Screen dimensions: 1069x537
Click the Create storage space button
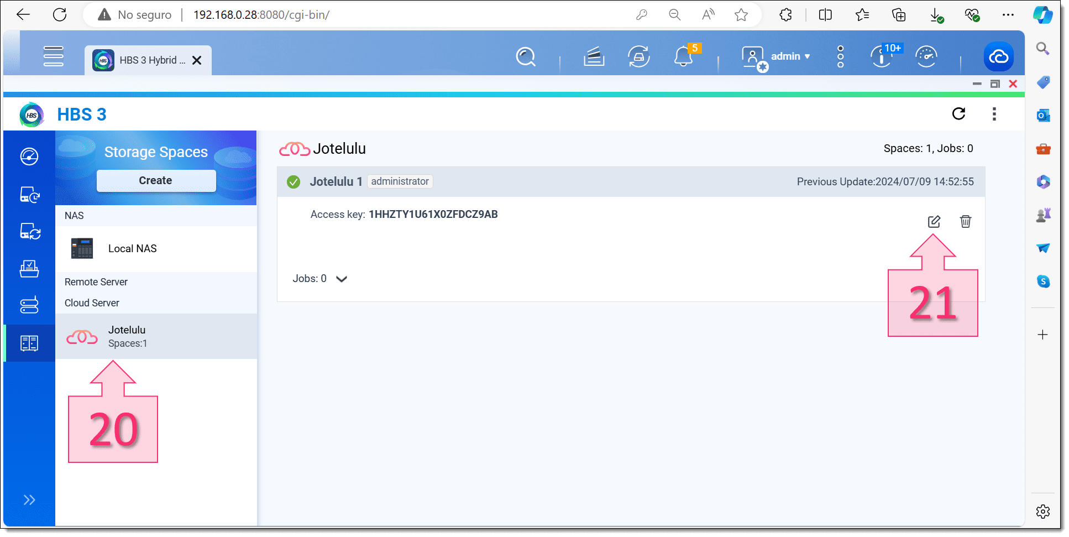click(156, 181)
